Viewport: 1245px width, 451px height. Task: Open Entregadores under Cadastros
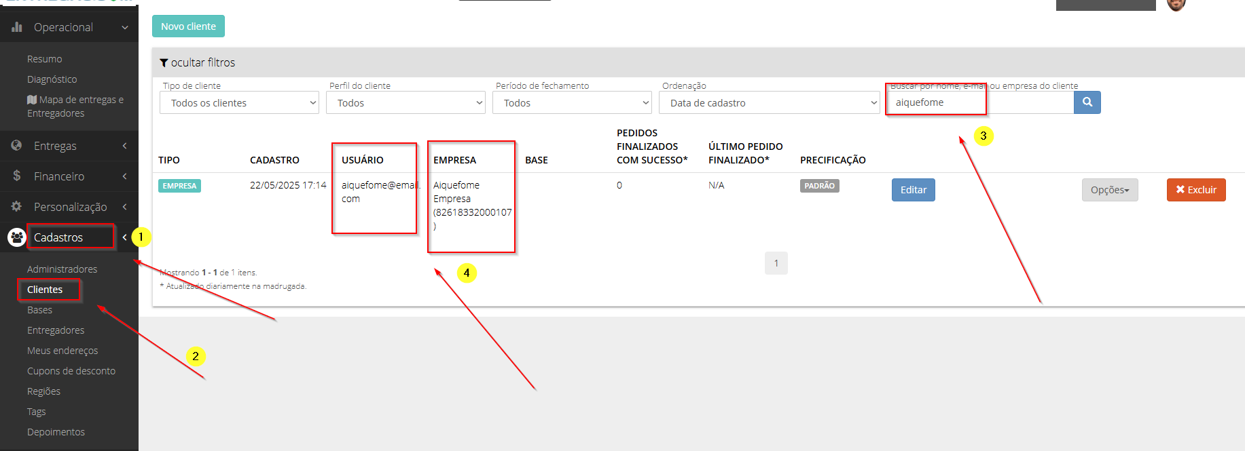[x=56, y=330]
